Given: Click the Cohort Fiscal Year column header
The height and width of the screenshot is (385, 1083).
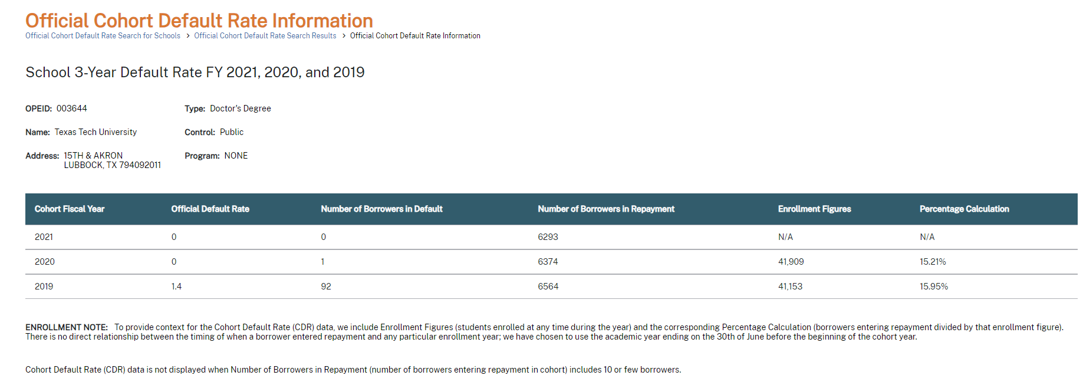Looking at the screenshot, I should pyautogui.click(x=70, y=209).
